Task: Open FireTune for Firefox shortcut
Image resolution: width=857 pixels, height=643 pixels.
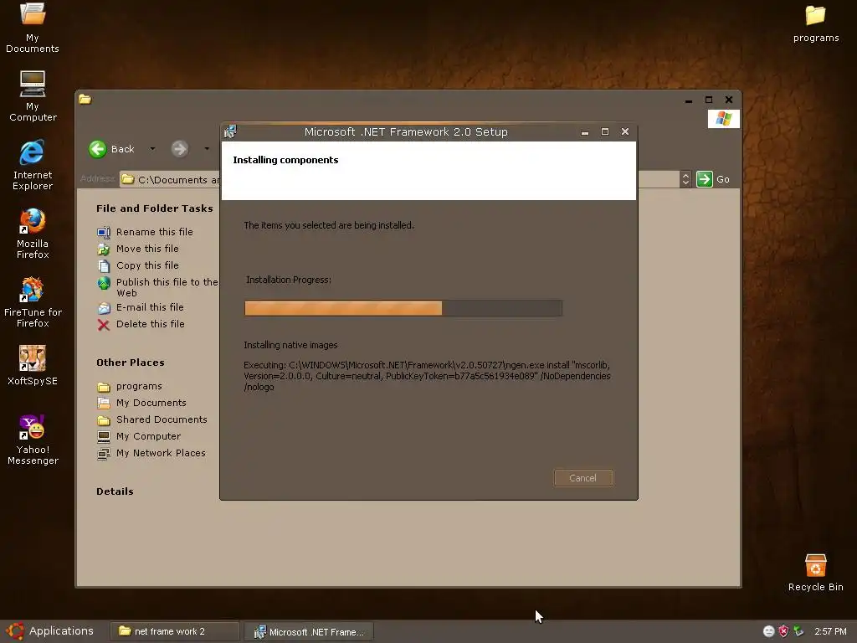Action: pyautogui.click(x=33, y=302)
